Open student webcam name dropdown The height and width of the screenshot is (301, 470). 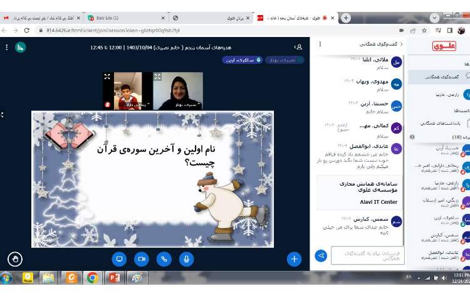[x=137, y=105]
